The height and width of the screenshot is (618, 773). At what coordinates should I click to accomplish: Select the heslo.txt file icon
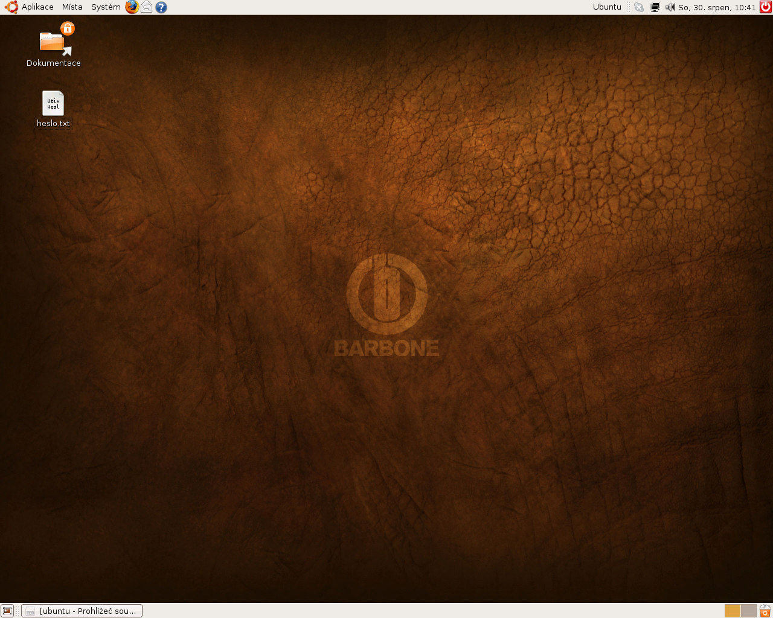(x=53, y=103)
